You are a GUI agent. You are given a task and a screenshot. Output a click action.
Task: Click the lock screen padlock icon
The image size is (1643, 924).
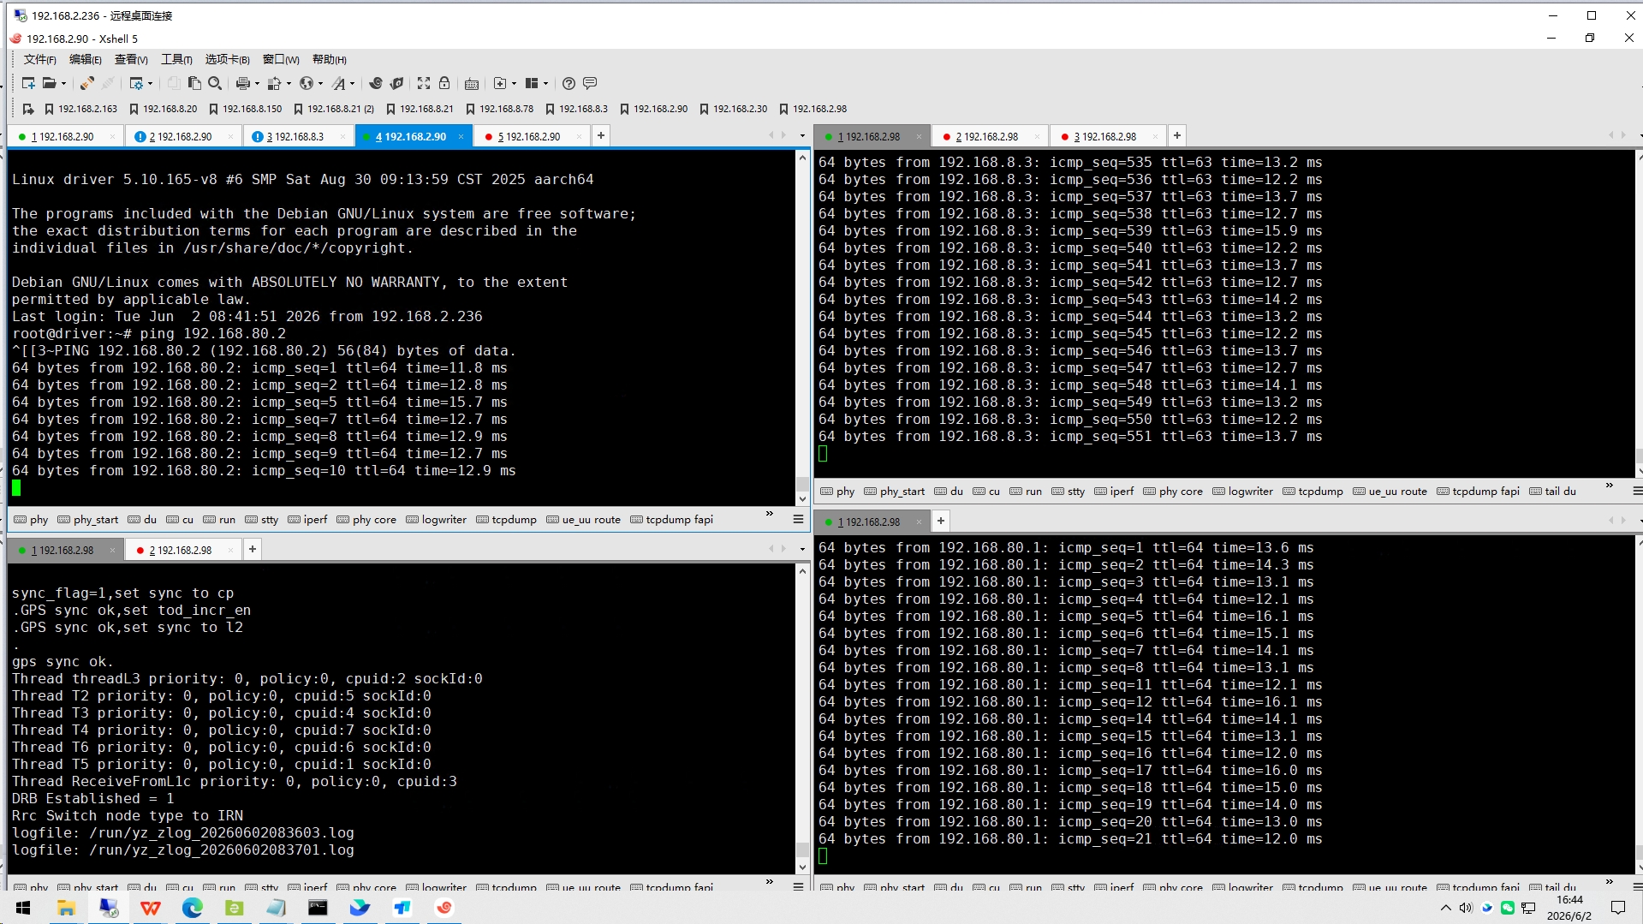(x=444, y=83)
